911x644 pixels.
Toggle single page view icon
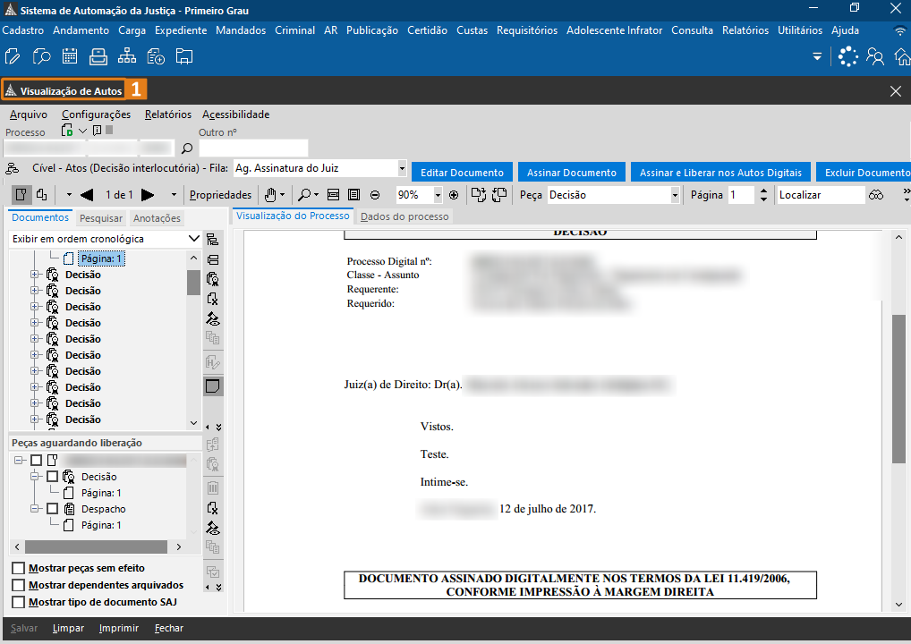(x=21, y=195)
